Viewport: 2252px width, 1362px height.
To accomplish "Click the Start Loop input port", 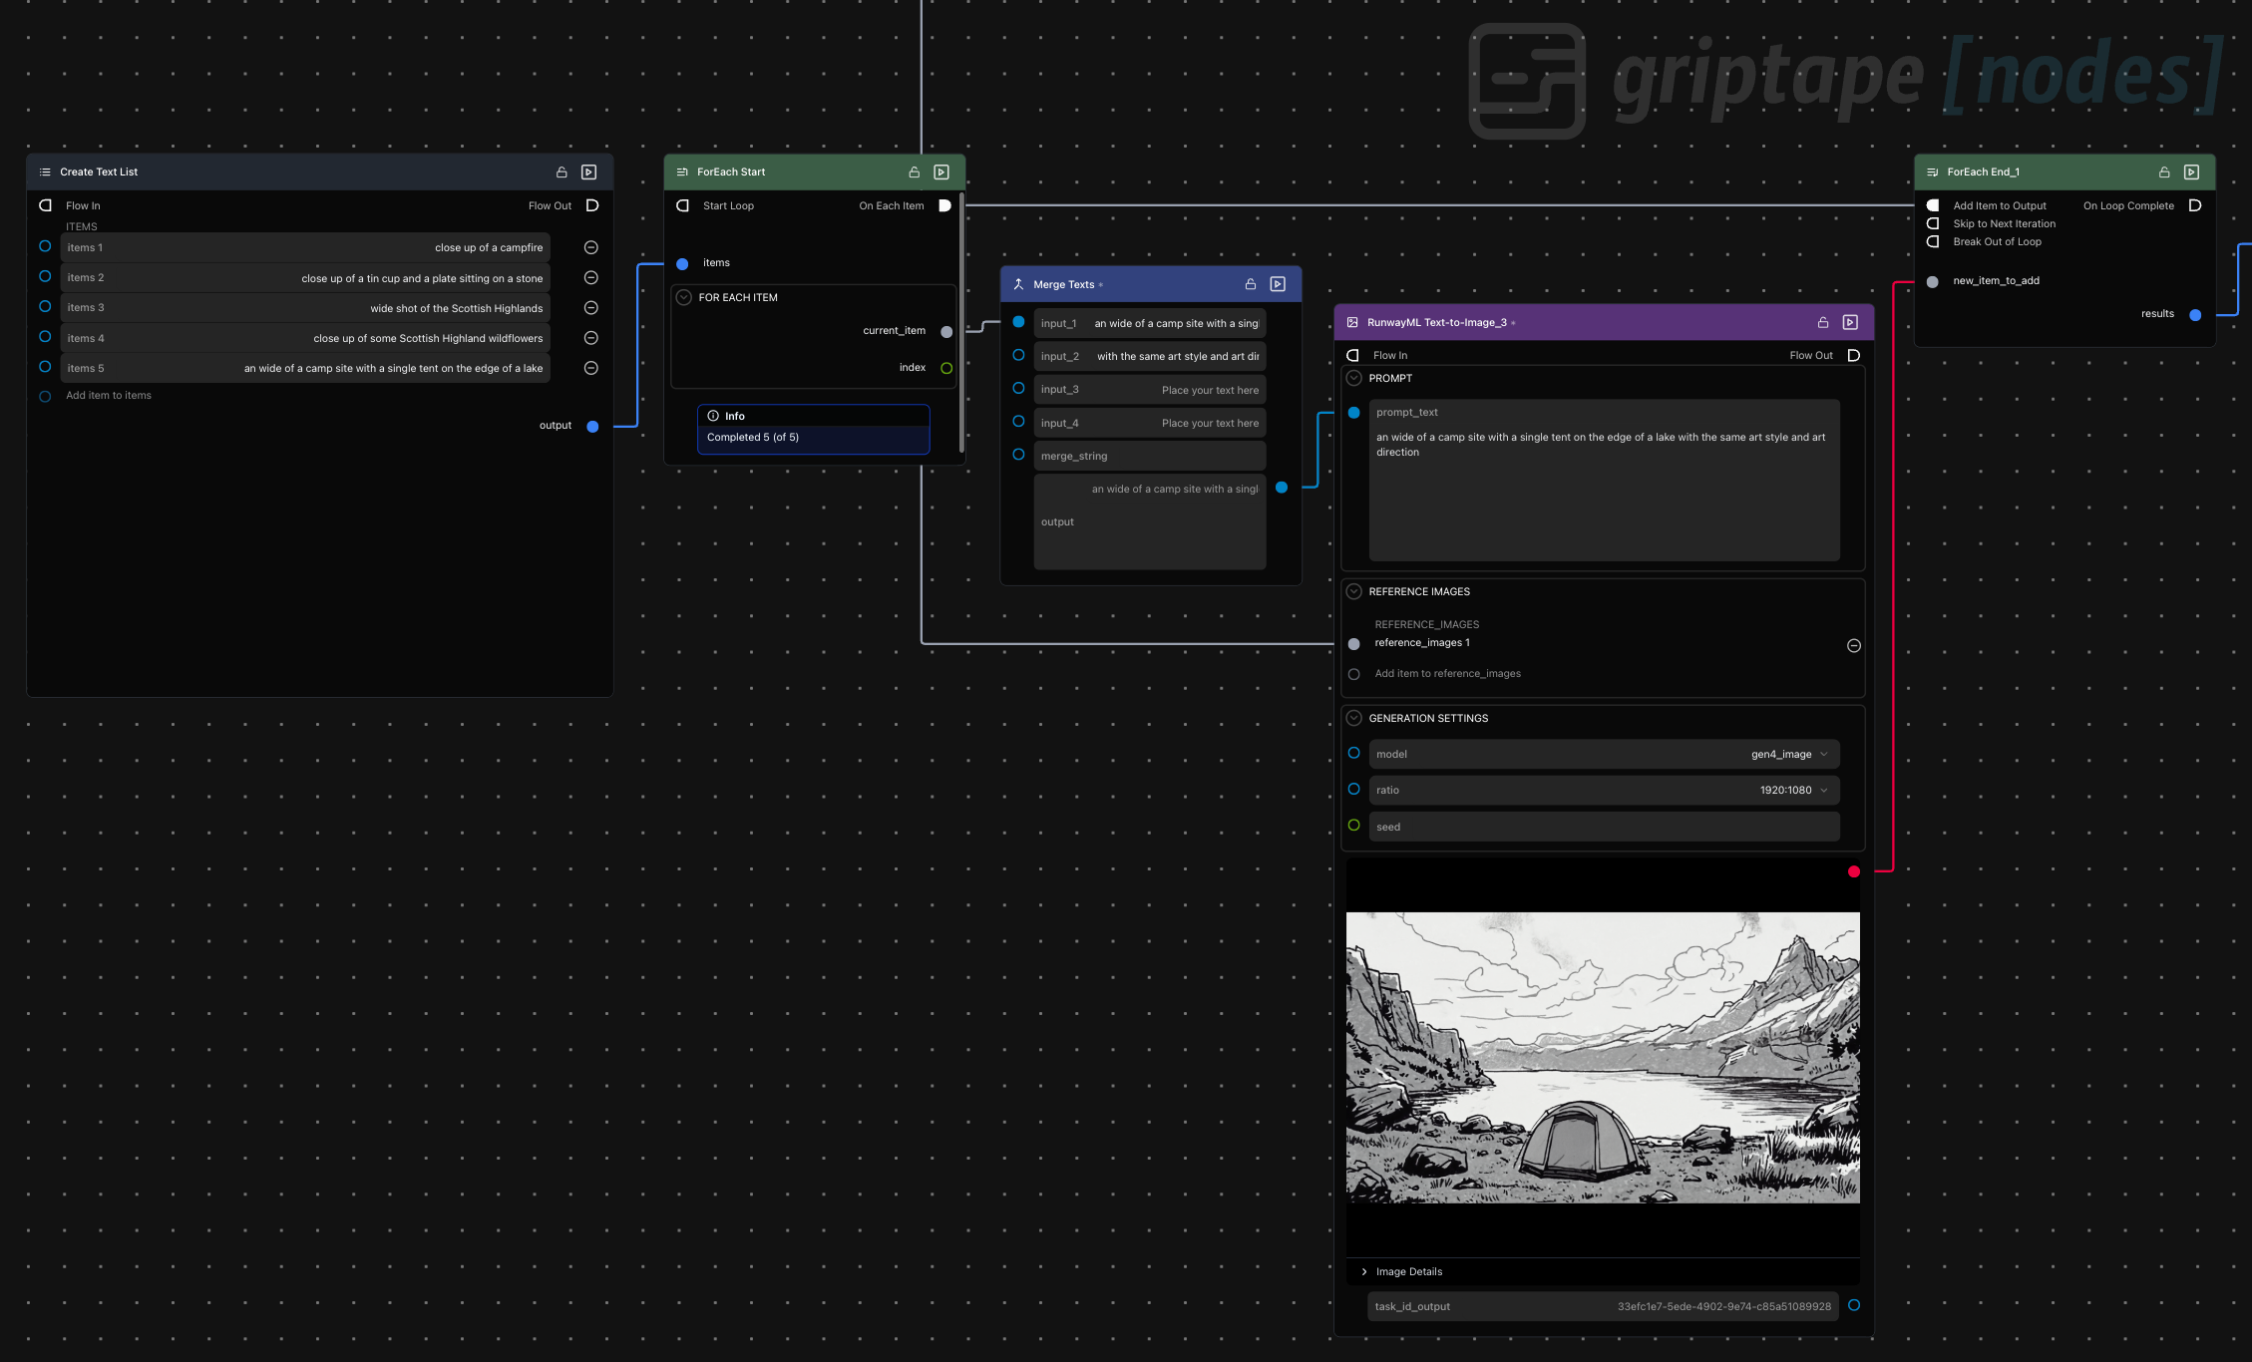I will [682, 205].
